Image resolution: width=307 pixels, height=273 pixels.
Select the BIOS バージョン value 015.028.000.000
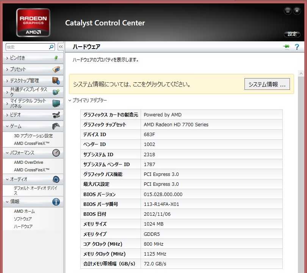163,194
